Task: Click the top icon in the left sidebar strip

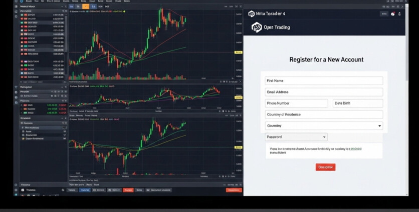Action: click(x=16, y=6)
